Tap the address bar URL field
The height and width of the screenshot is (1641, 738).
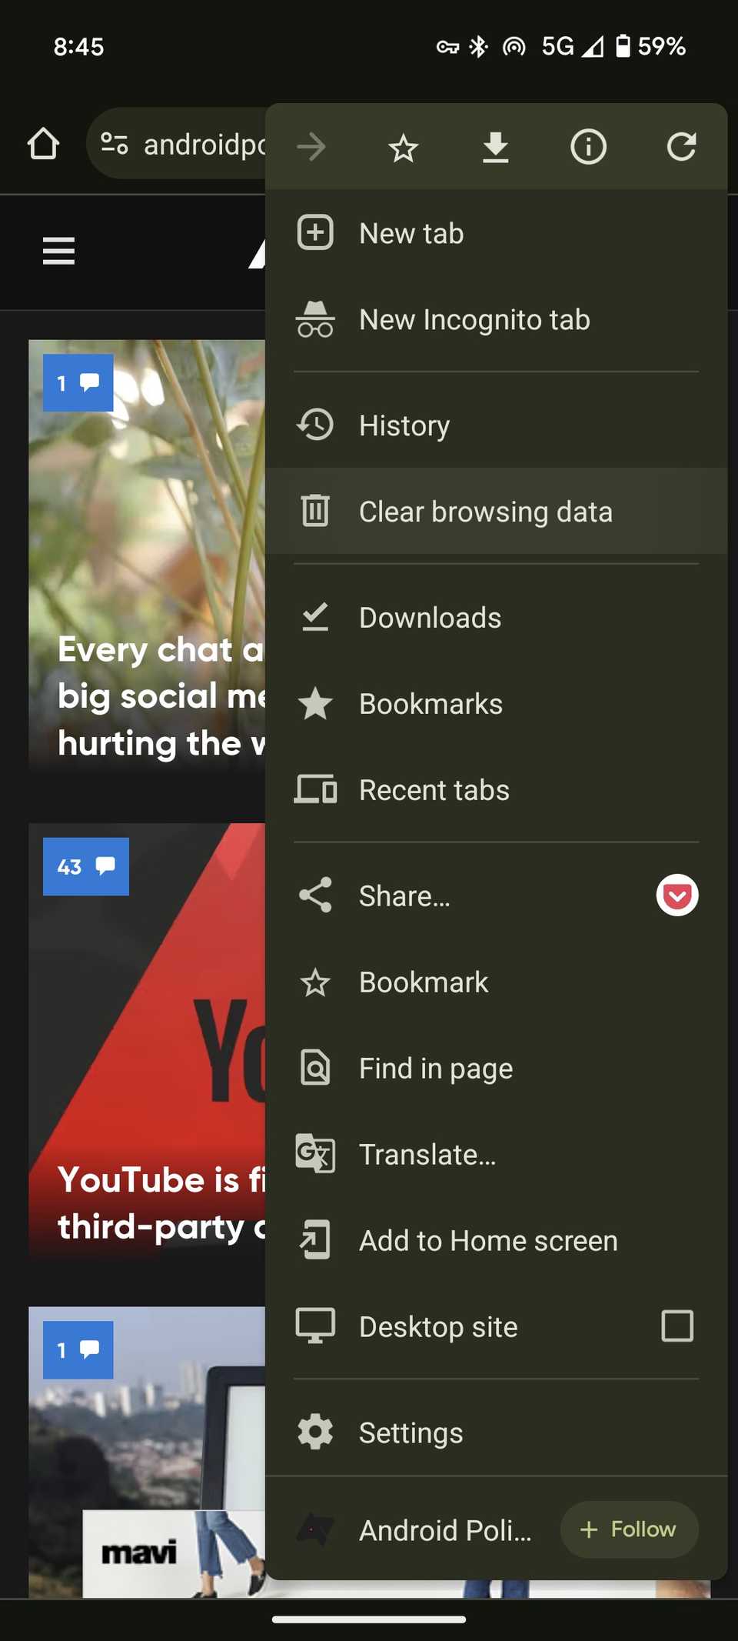[x=204, y=144]
